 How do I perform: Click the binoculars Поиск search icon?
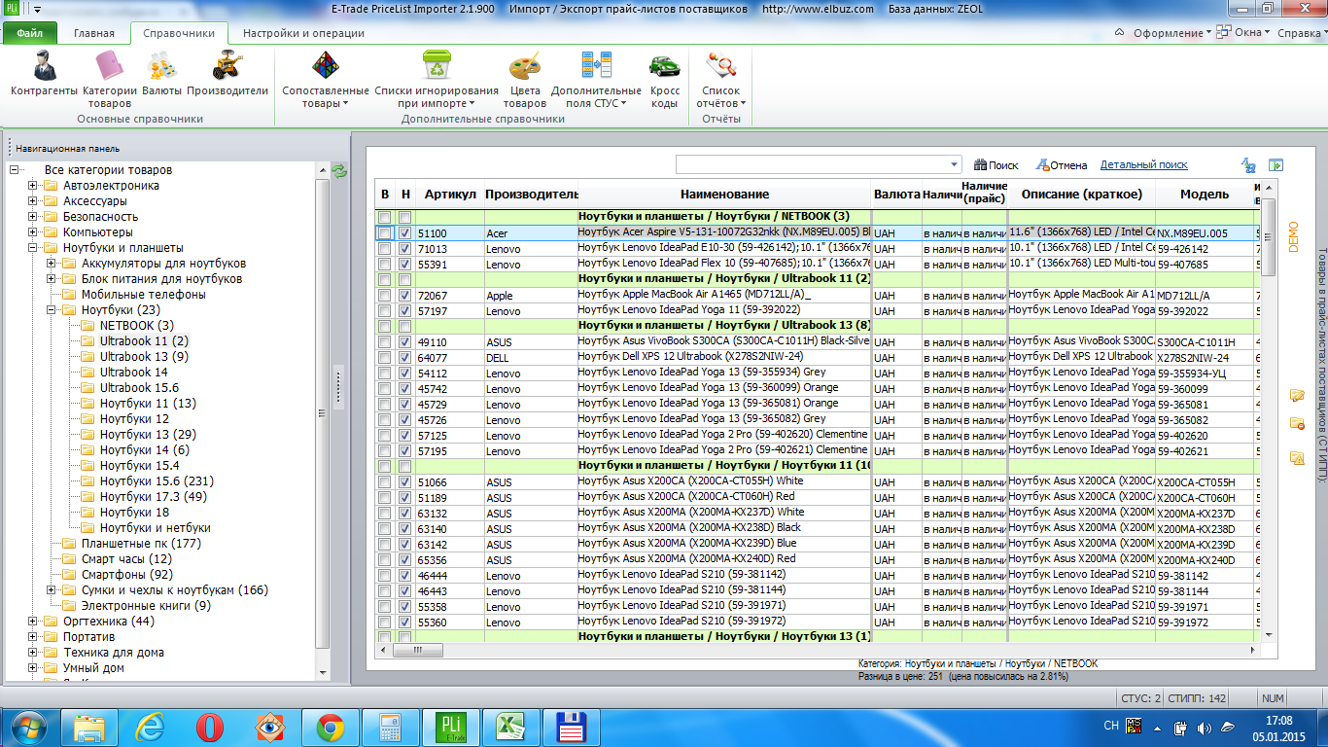pyautogui.click(x=980, y=165)
